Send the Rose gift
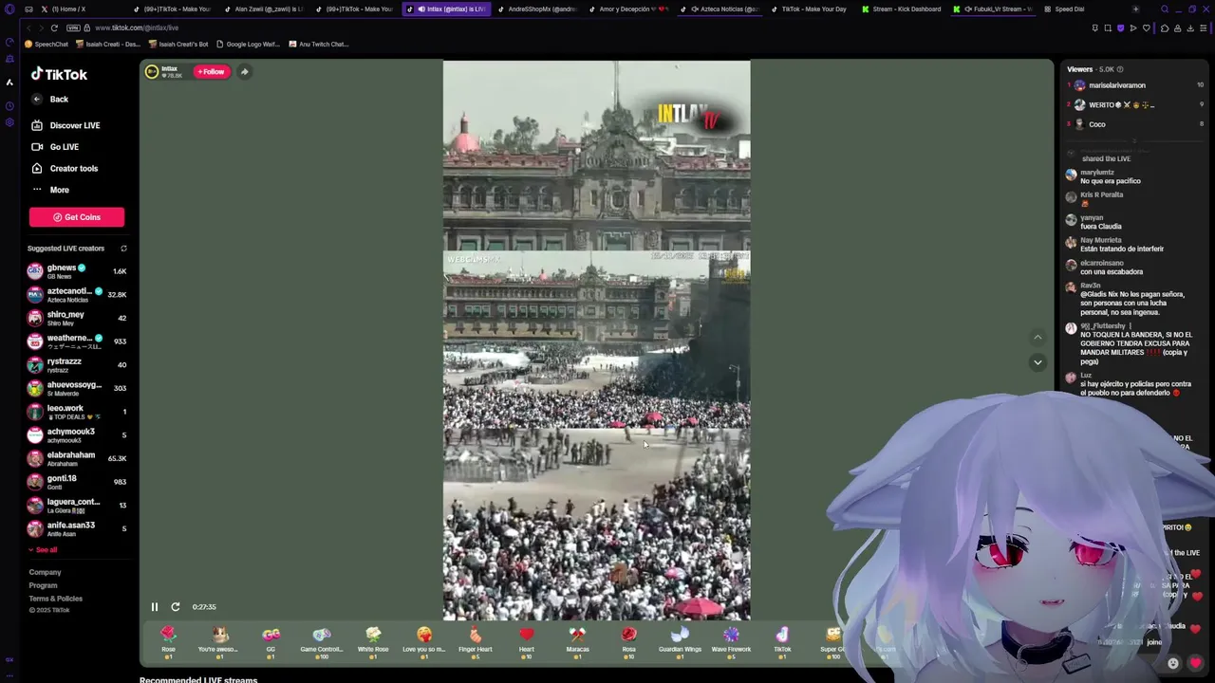Screen dimensions: 1215x683 pos(168,642)
